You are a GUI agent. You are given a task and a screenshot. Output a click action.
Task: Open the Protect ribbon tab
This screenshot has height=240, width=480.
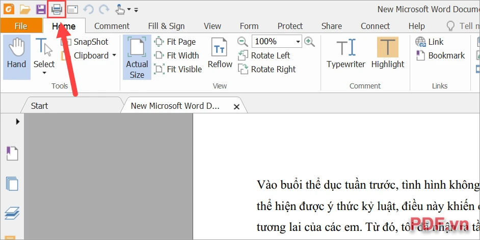point(290,26)
